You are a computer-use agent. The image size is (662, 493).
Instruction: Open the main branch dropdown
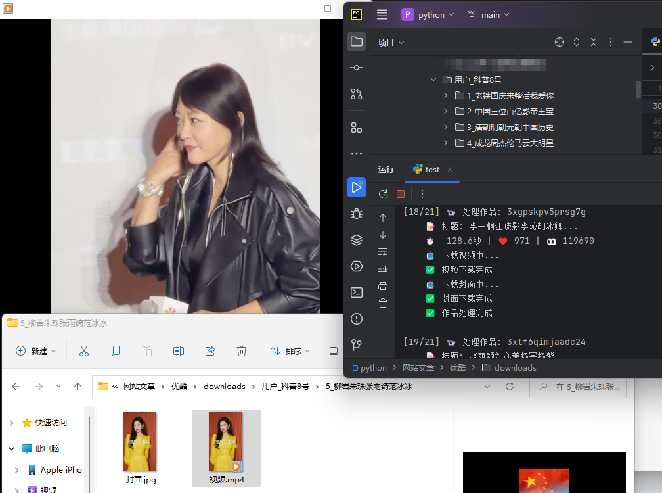[x=489, y=14]
